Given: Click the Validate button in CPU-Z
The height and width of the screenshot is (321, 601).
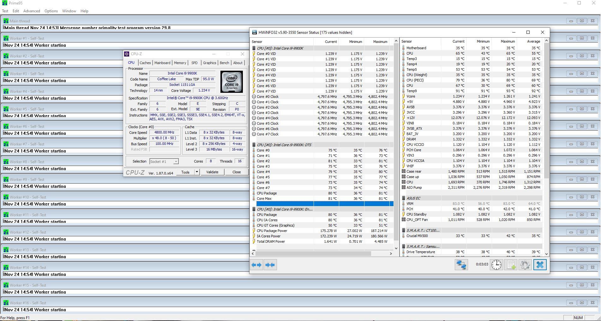Looking at the screenshot, I should [x=212, y=172].
